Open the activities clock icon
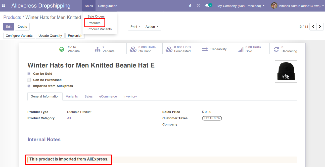 199,5
